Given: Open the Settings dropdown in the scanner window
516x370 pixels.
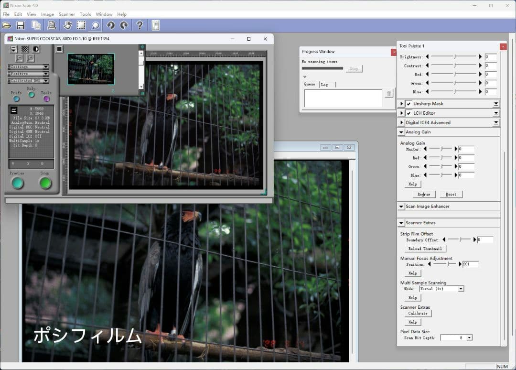Looking at the screenshot, I should [x=28, y=67].
